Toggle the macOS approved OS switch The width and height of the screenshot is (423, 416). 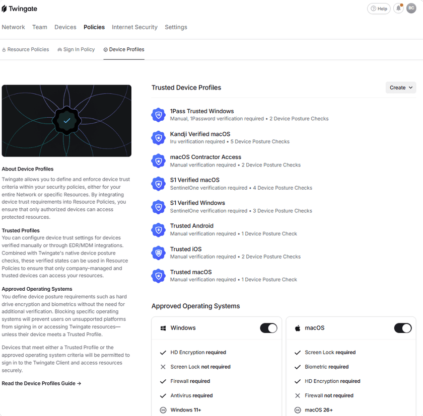[x=403, y=328]
